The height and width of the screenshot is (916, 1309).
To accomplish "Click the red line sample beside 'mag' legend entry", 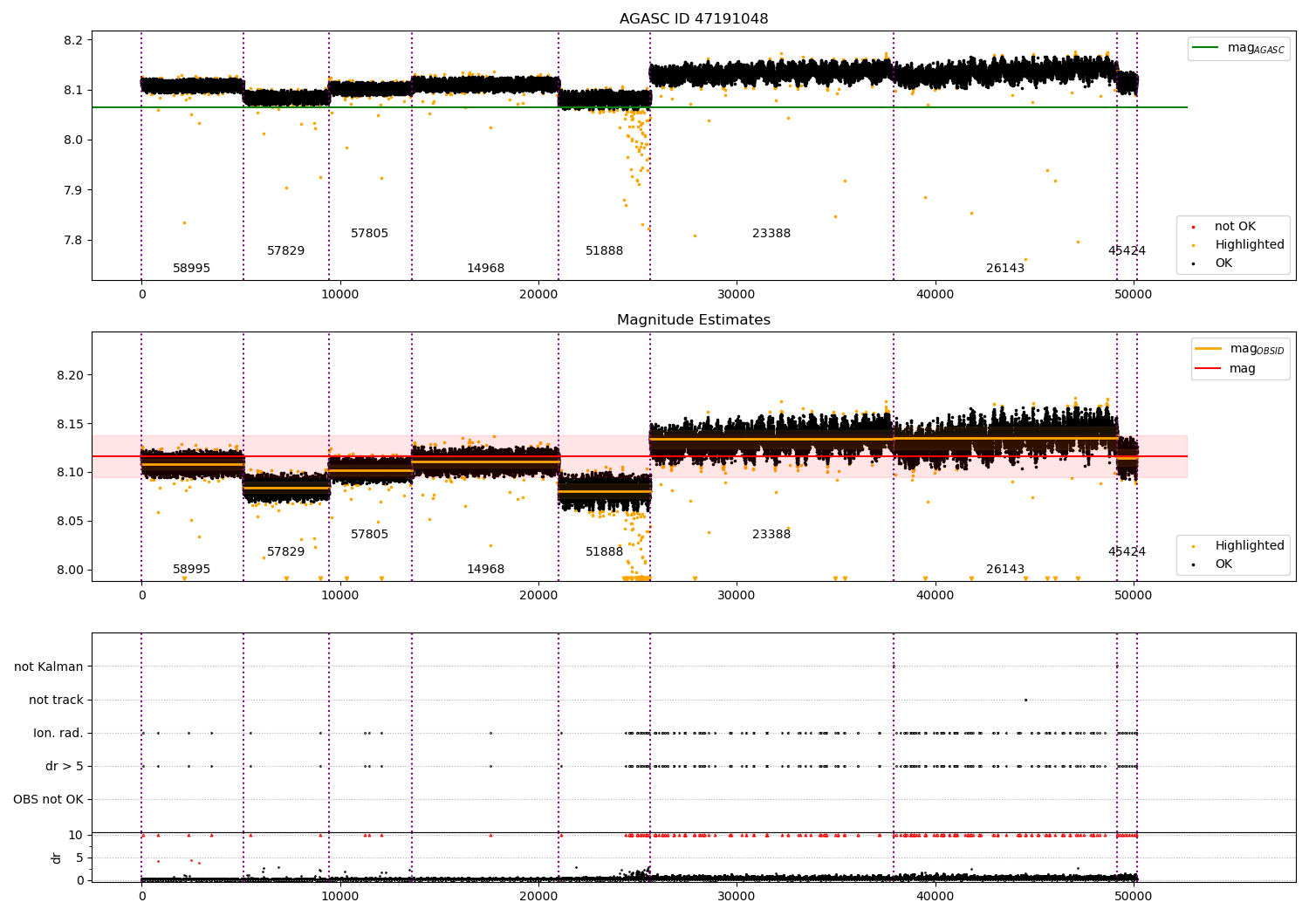I will tap(1209, 369).
